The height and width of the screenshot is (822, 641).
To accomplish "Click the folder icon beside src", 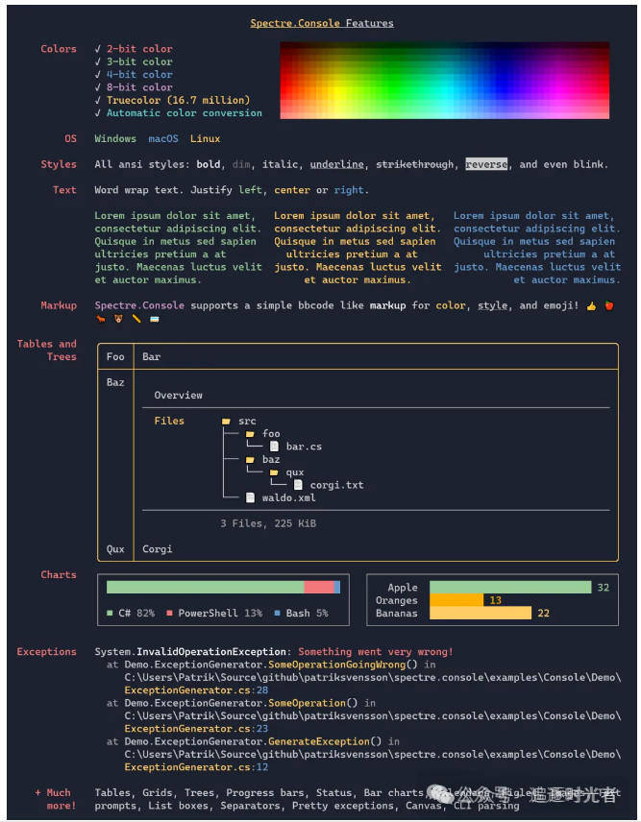I will (x=226, y=421).
